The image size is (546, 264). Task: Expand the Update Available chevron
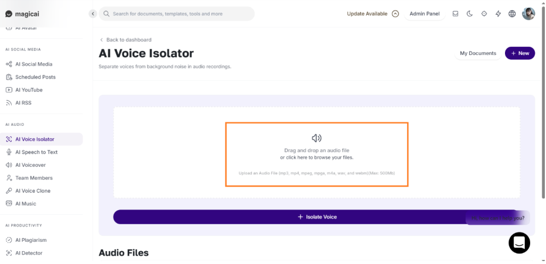tap(395, 14)
